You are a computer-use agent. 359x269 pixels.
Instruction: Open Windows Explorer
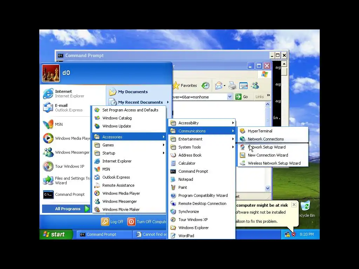(202, 228)
